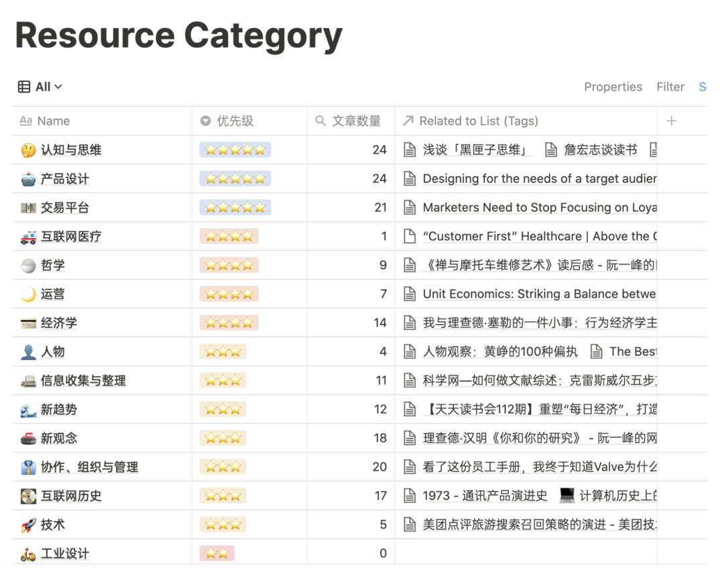Image resolution: width=724 pixels, height=578 pixels.
Task: Open the 产品设计 page
Action: tap(64, 179)
